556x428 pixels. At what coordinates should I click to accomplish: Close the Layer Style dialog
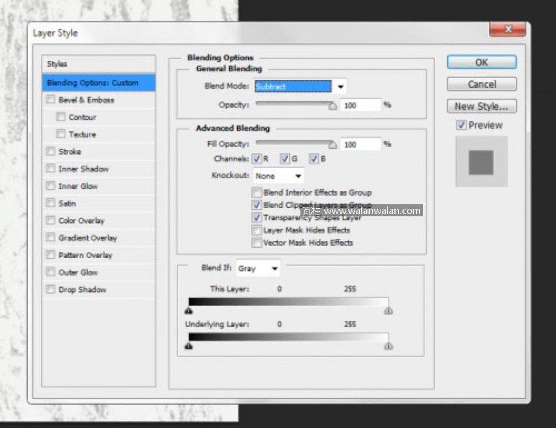click(507, 29)
